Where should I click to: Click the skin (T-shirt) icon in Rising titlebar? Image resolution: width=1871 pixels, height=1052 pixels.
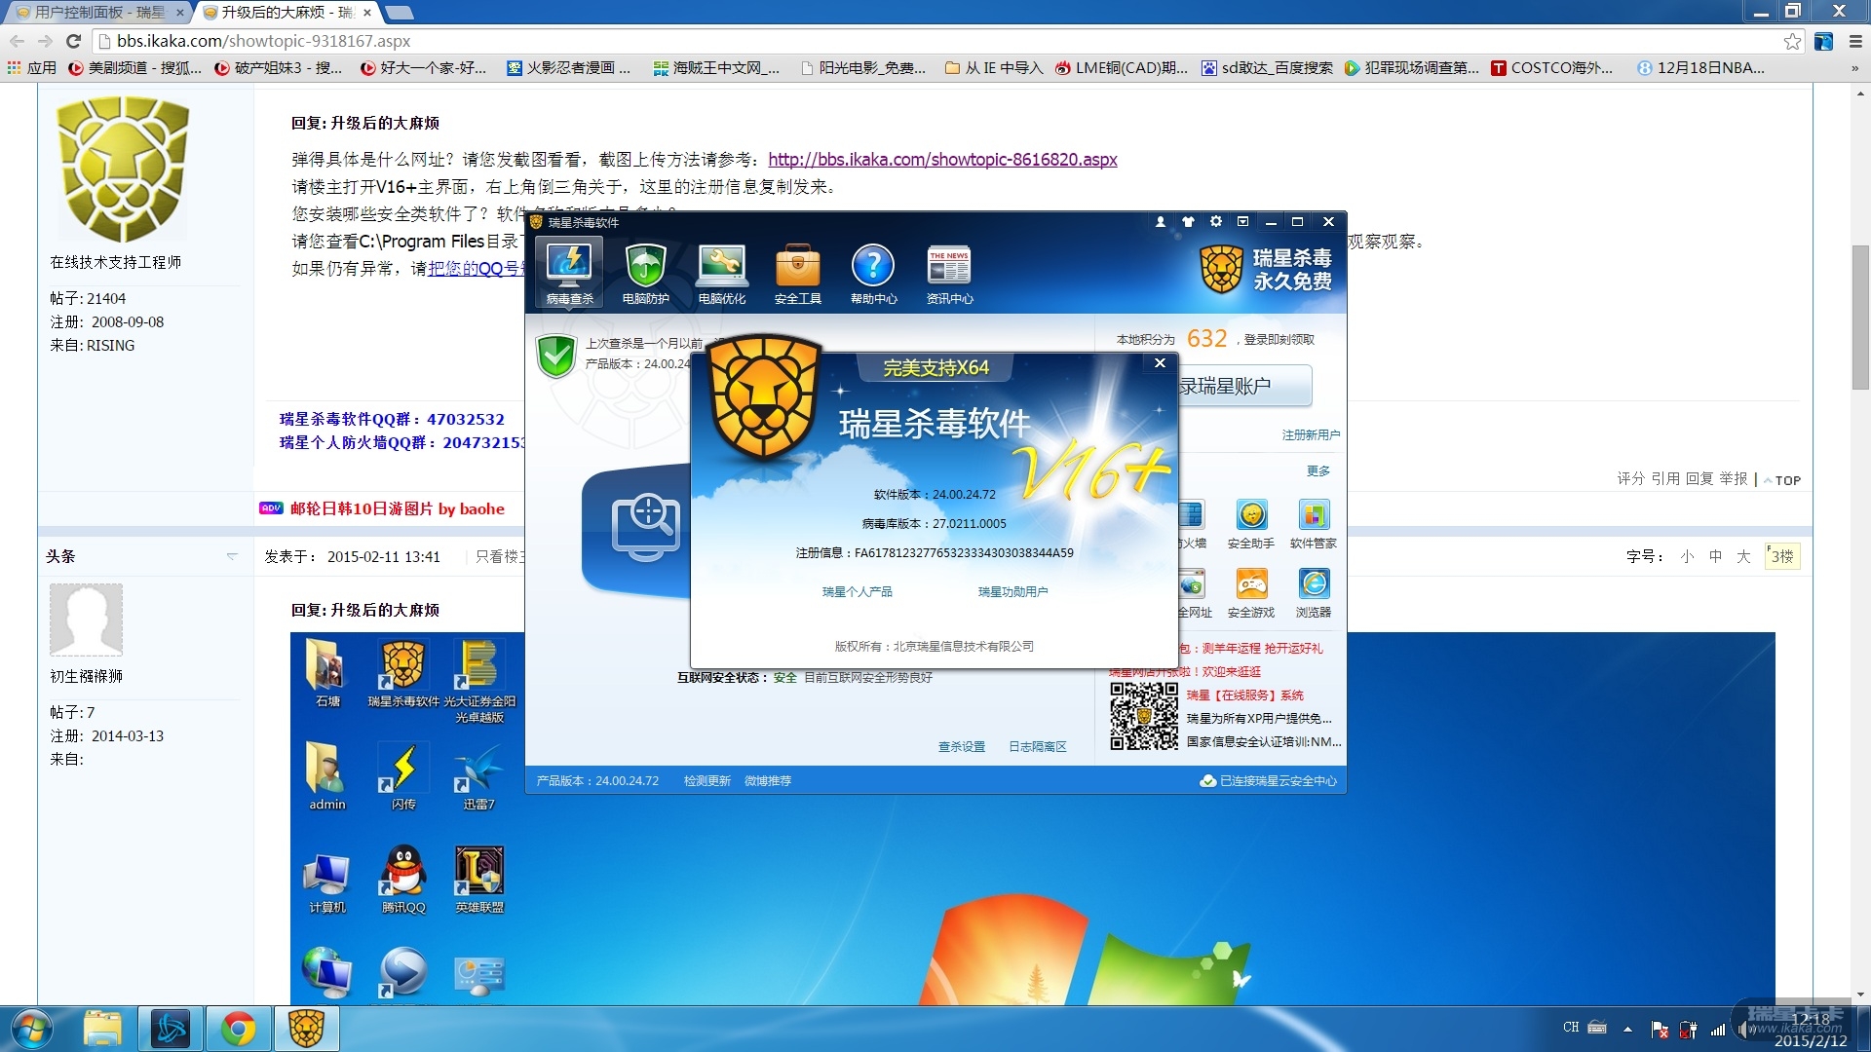[1188, 222]
